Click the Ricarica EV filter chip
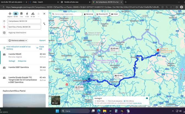185x114 pixels. pos(102,14)
